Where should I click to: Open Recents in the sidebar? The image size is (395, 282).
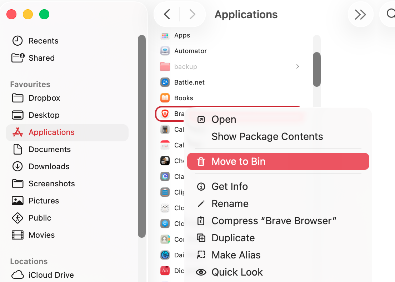coord(67,41)
